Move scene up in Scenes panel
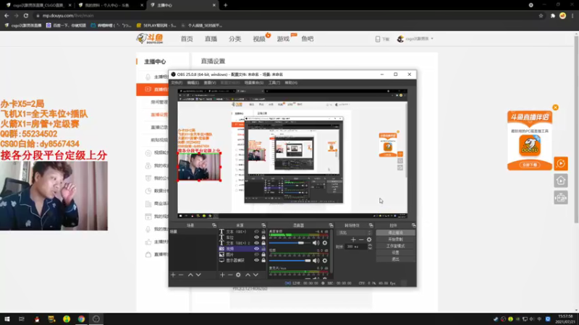This screenshot has height=325, width=579. point(190,275)
